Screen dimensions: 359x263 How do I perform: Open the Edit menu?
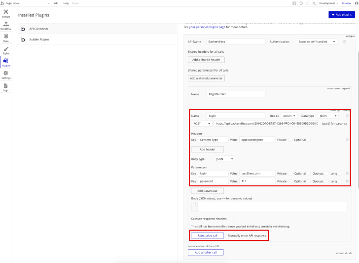56,3
